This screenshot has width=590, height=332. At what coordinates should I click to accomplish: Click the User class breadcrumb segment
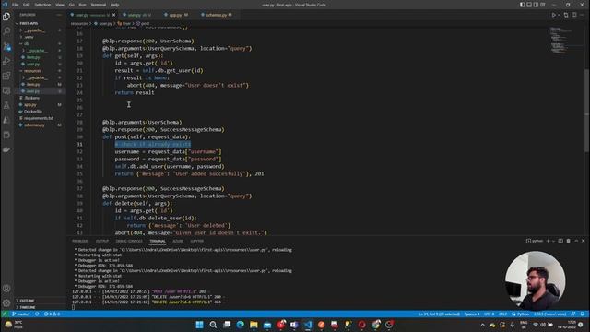click(124, 23)
